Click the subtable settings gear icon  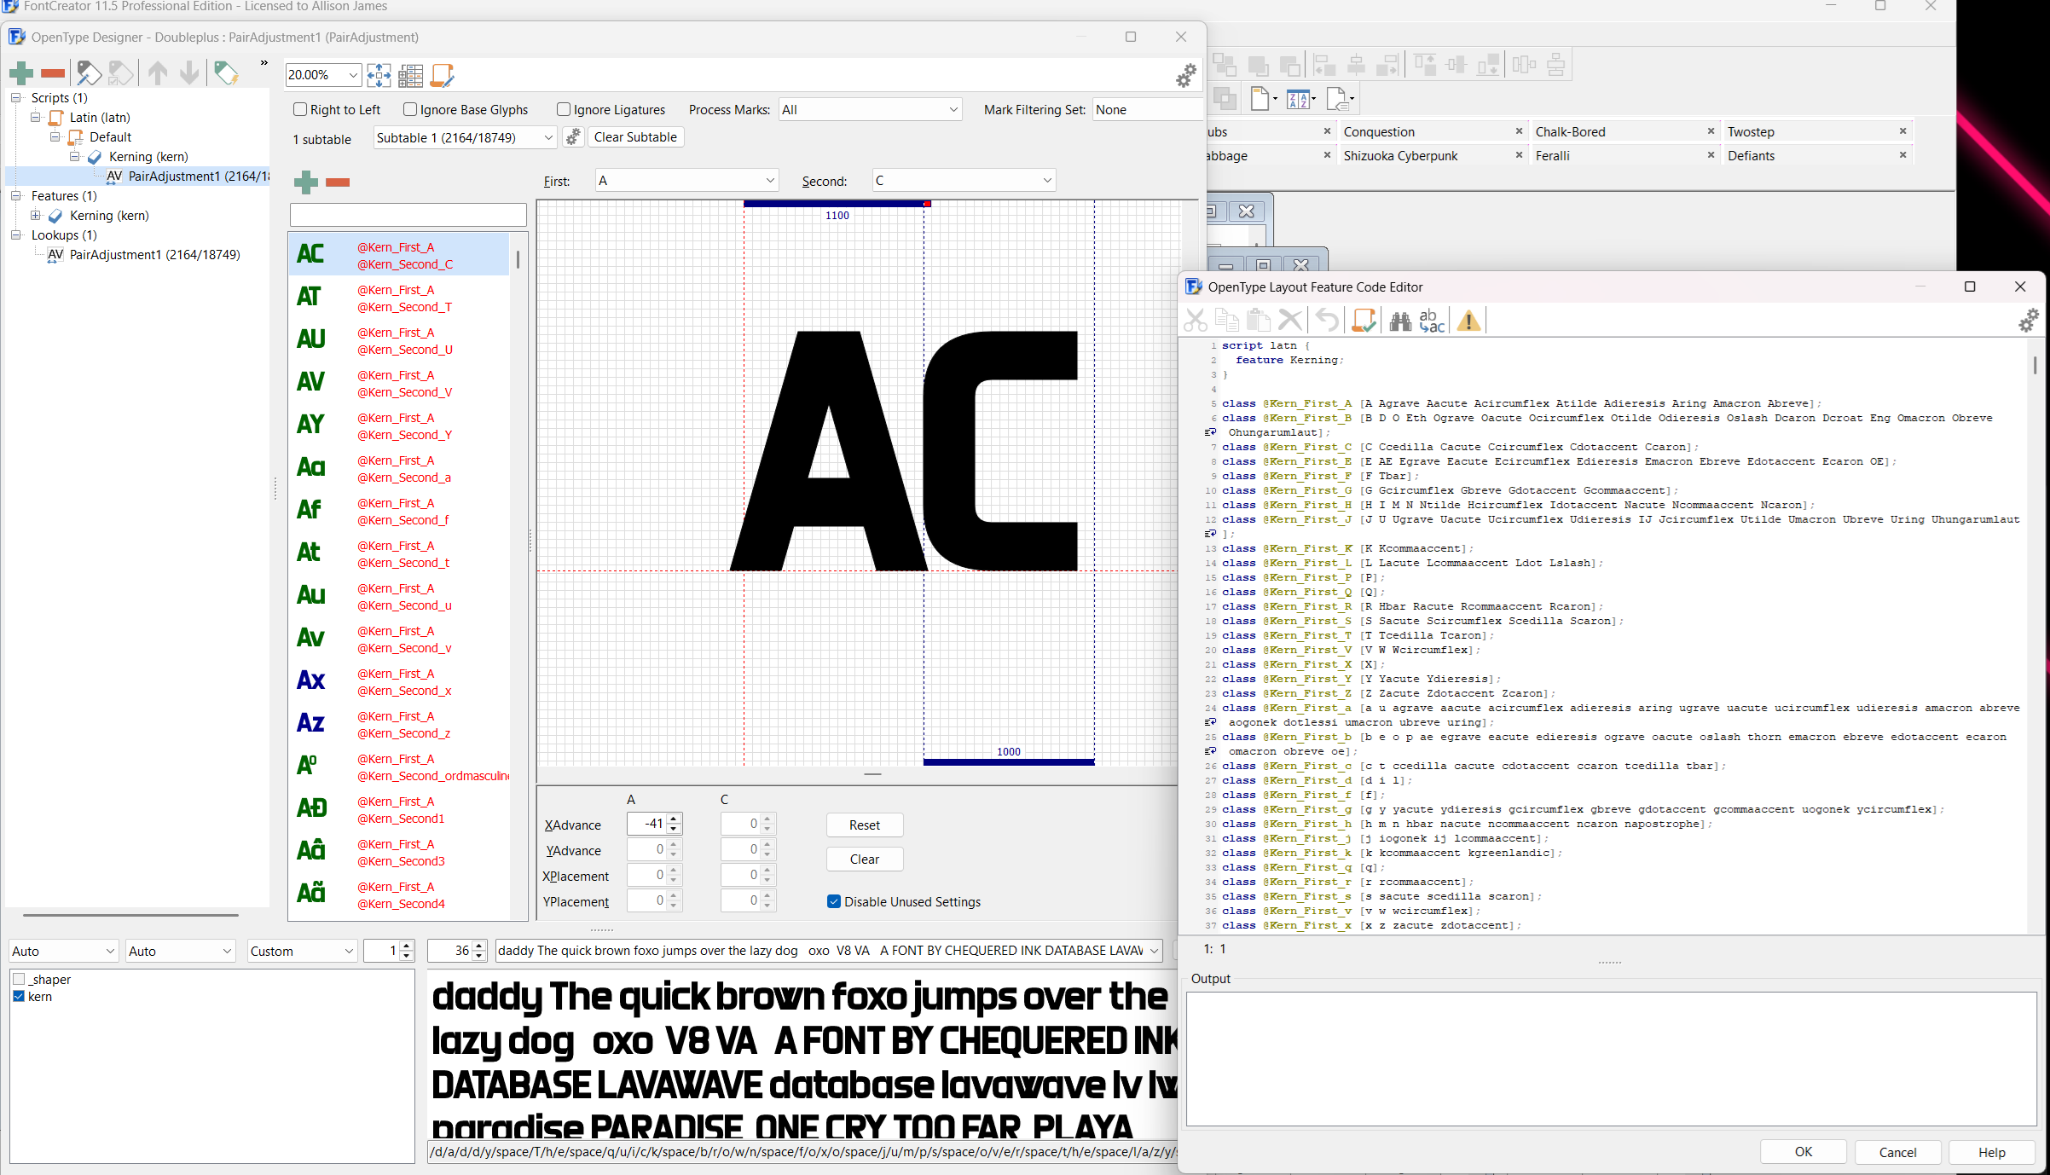point(573,137)
